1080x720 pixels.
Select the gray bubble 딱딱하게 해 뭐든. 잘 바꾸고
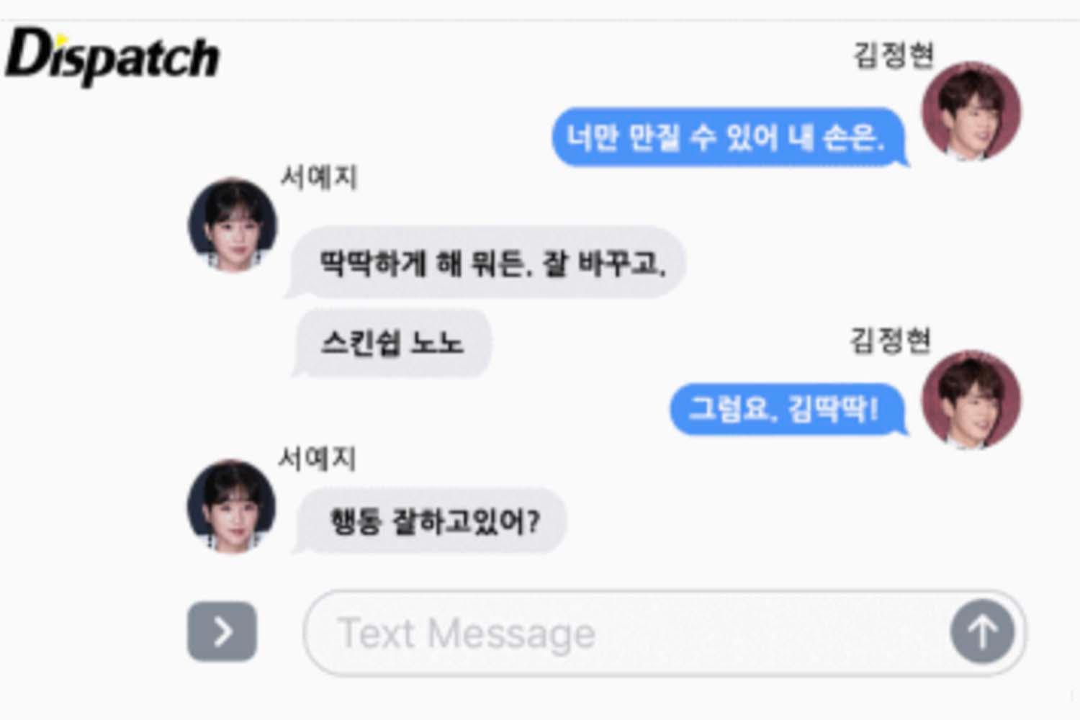tap(487, 262)
